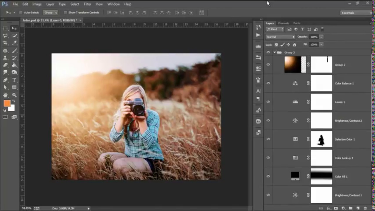375x211 pixels.
Task: Toggle lock all for layer
Action: click(x=294, y=45)
